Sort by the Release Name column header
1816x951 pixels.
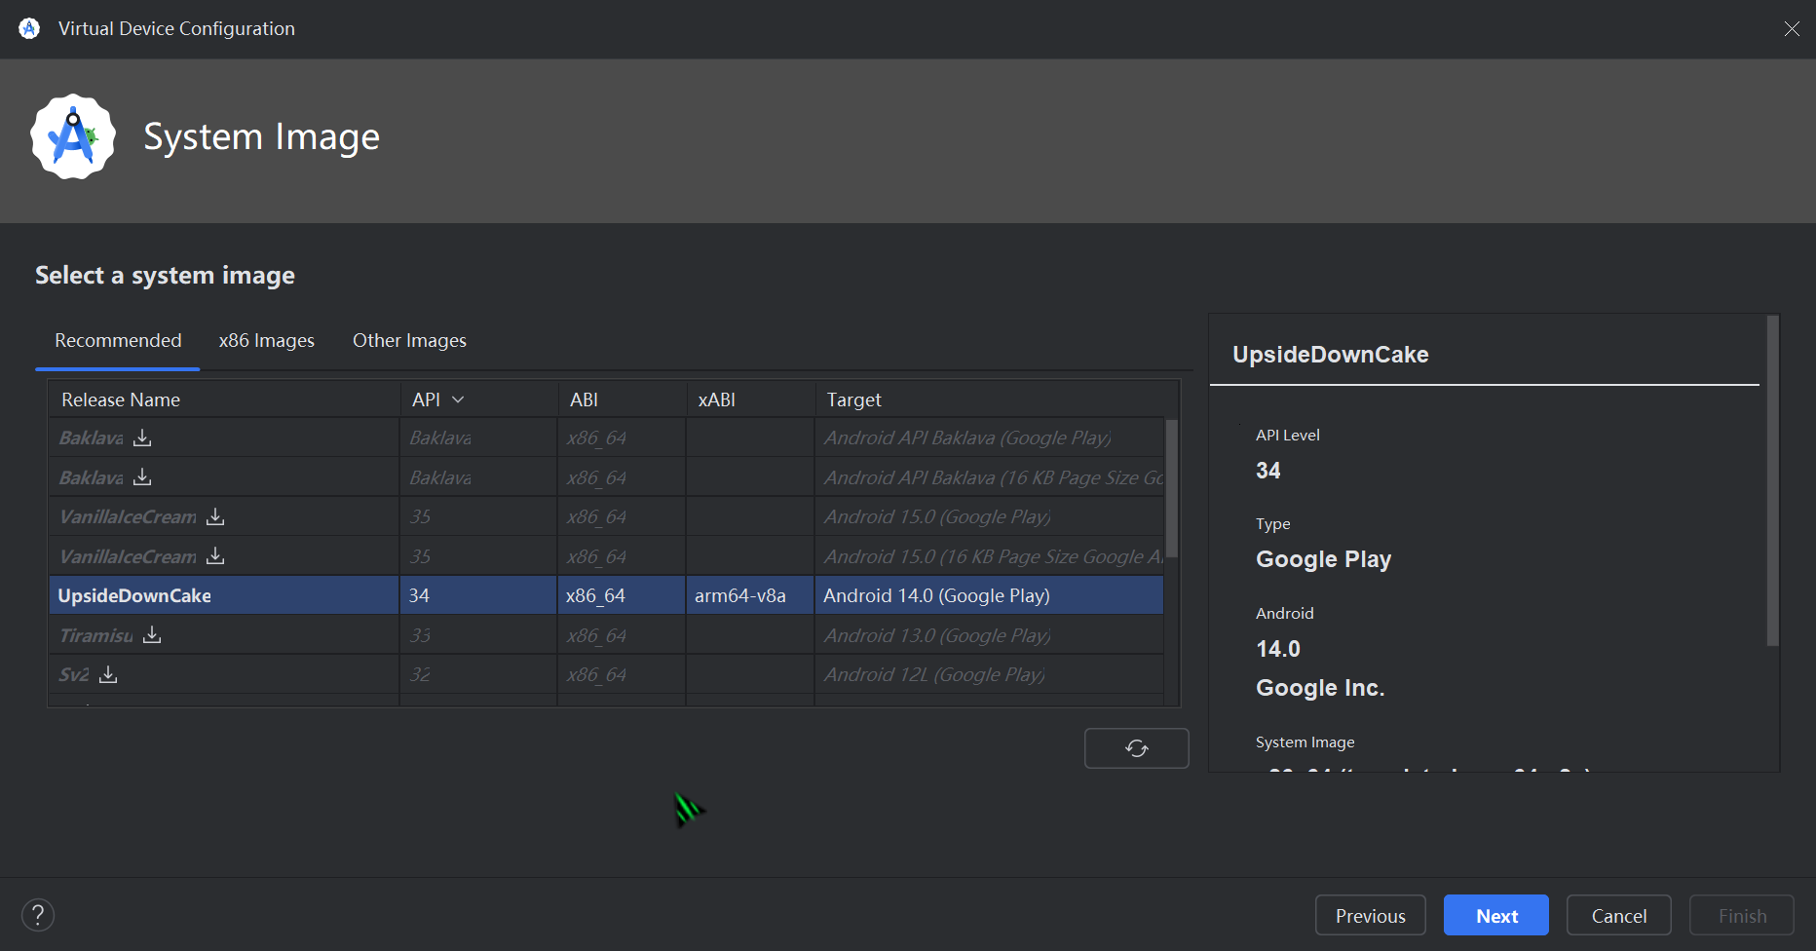121,399
